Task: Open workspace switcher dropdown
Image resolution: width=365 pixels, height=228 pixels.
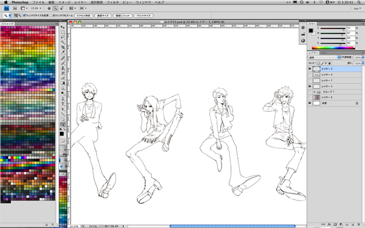Action: point(357,9)
